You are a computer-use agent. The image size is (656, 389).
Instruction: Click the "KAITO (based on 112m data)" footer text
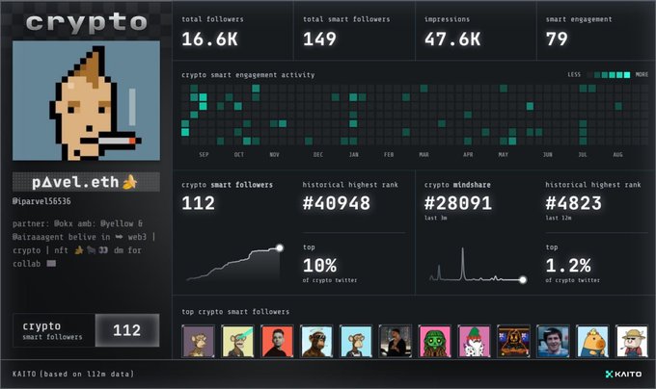(73, 374)
